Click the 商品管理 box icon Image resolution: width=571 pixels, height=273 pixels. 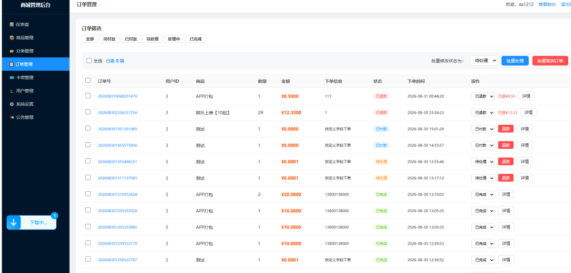12,38
